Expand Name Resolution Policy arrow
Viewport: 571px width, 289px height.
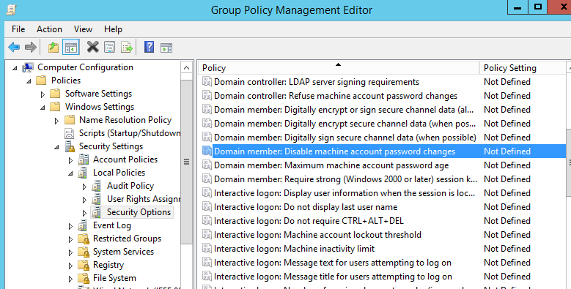pyautogui.click(x=56, y=121)
